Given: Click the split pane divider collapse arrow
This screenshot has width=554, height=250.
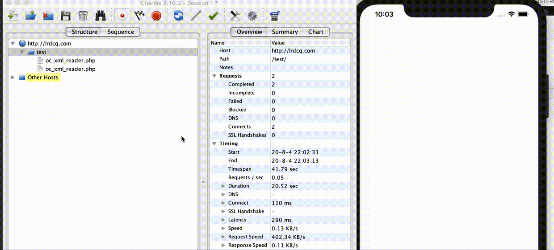Looking at the screenshot, I should coord(203,182).
